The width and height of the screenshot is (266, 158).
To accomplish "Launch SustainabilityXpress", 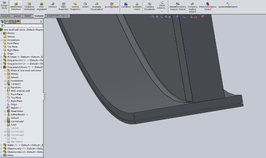I will pyautogui.click(x=228, y=5).
